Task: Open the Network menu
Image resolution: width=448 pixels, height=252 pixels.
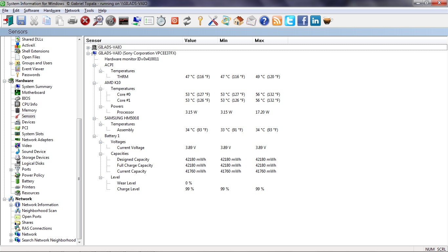Action: [x=72, y=10]
